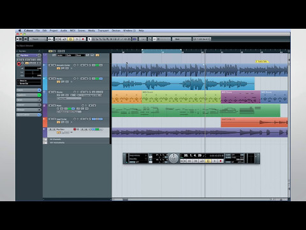Toggle the Transport panel Cycle button
Viewport: 306px width, 230px height.
202,161
